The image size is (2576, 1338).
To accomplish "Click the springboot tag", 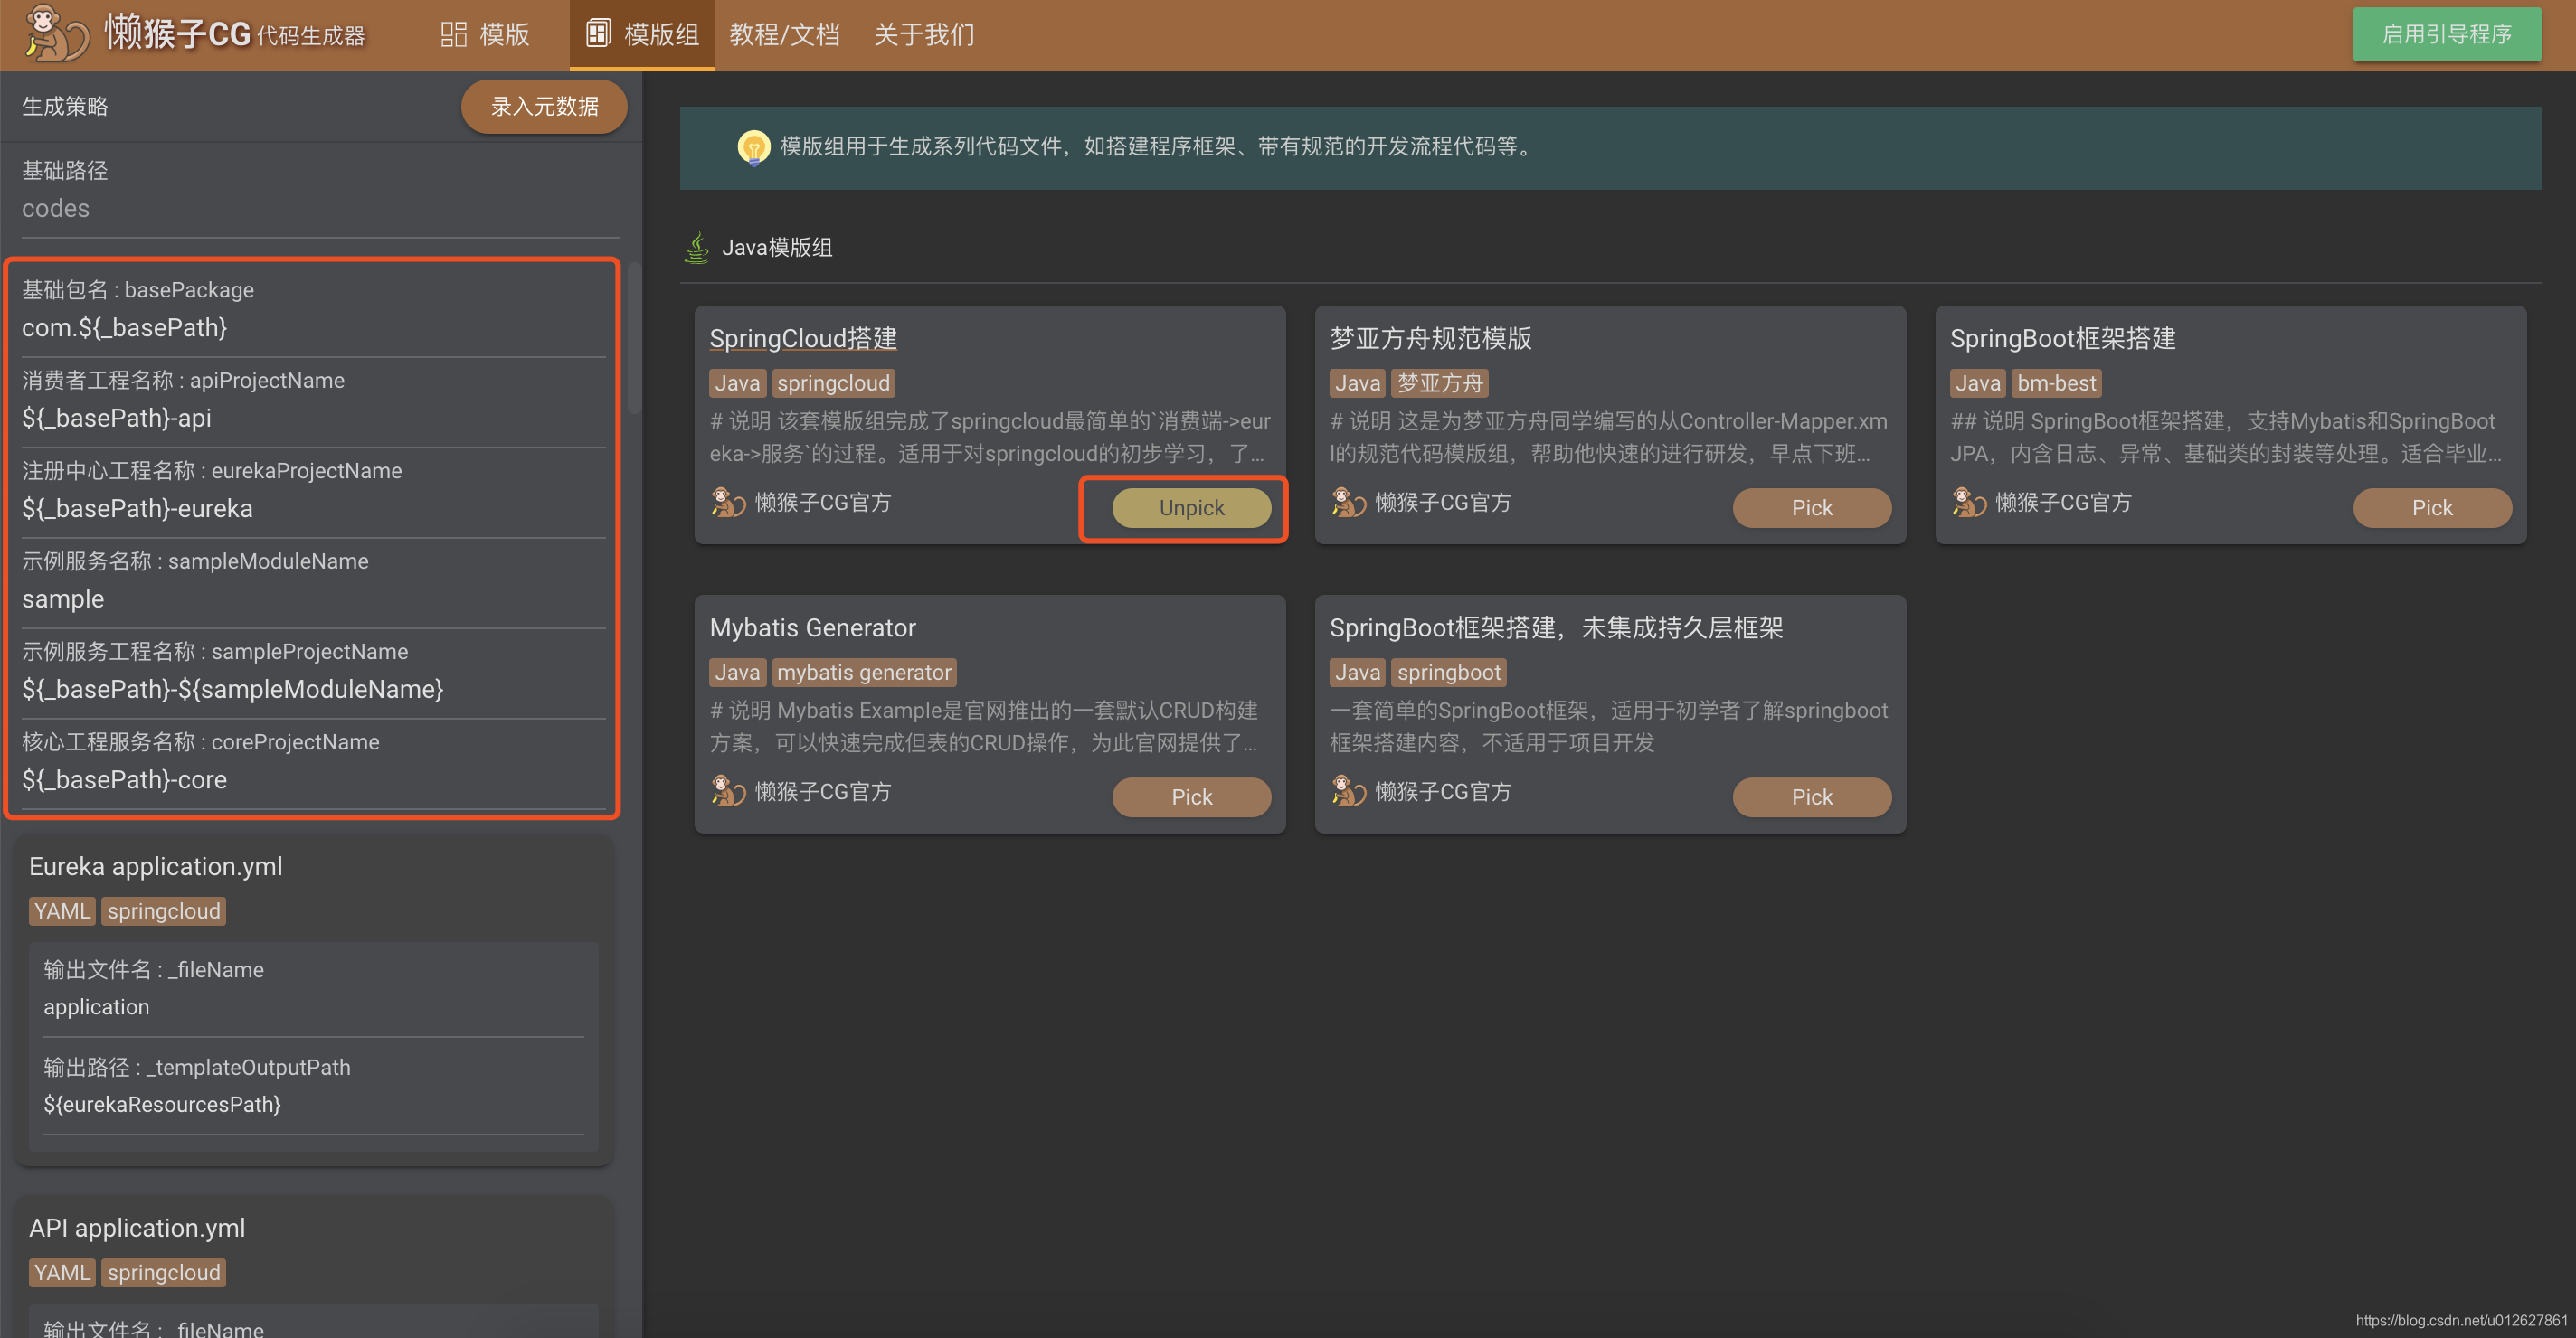I will point(1448,673).
